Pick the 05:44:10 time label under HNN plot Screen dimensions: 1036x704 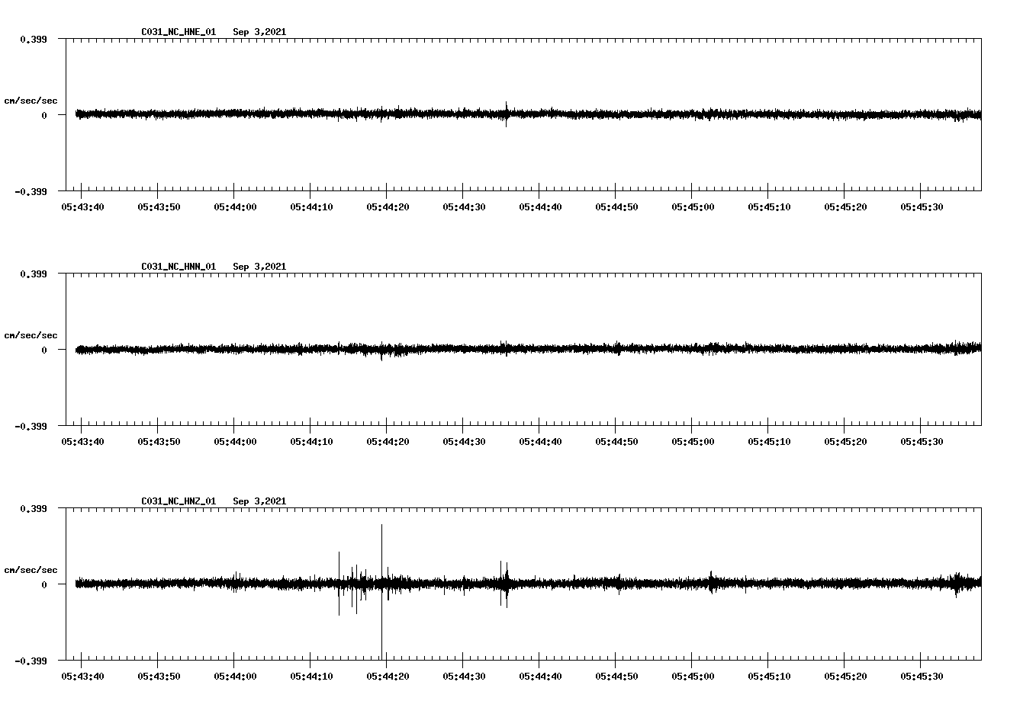[311, 442]
